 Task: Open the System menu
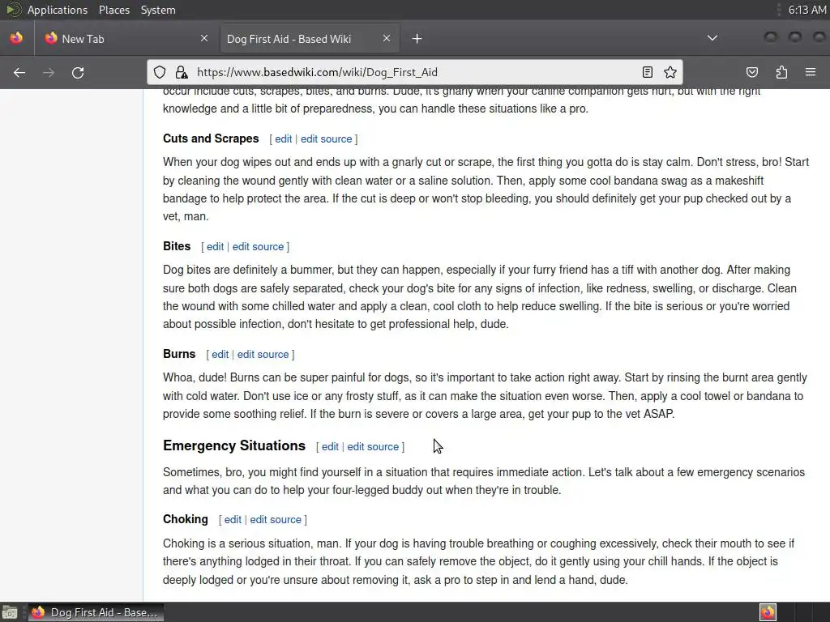pos(158,10)
